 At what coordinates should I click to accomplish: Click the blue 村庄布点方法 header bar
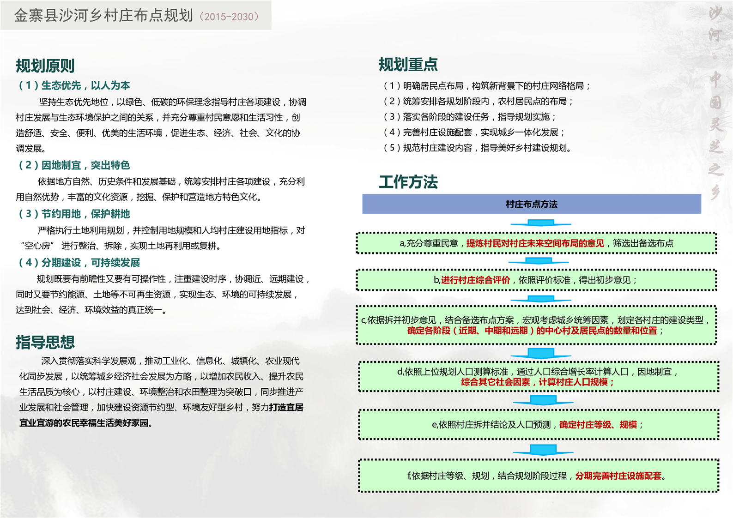(532, 204)
